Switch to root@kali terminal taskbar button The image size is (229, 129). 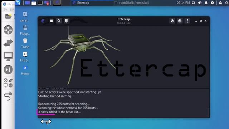click(134, 3)
